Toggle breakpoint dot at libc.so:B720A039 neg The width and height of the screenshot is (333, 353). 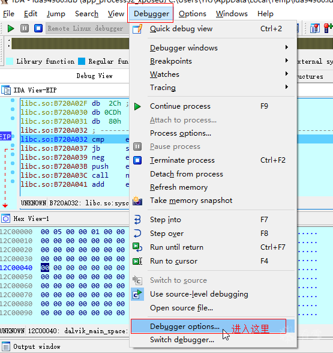pyautogui.click(x=13, y=163)
